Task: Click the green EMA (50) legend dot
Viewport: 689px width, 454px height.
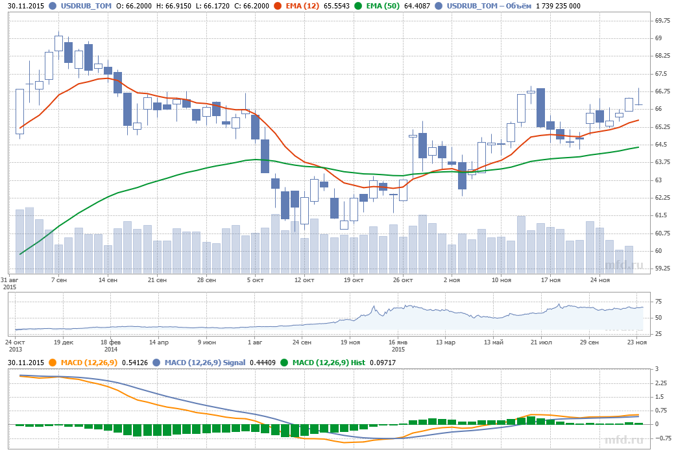Action: coord(357,6)
